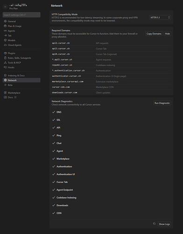Click the Network page heading
Image resolution: width=183 pixels, height=234 pixels.
tap(57, 6)
